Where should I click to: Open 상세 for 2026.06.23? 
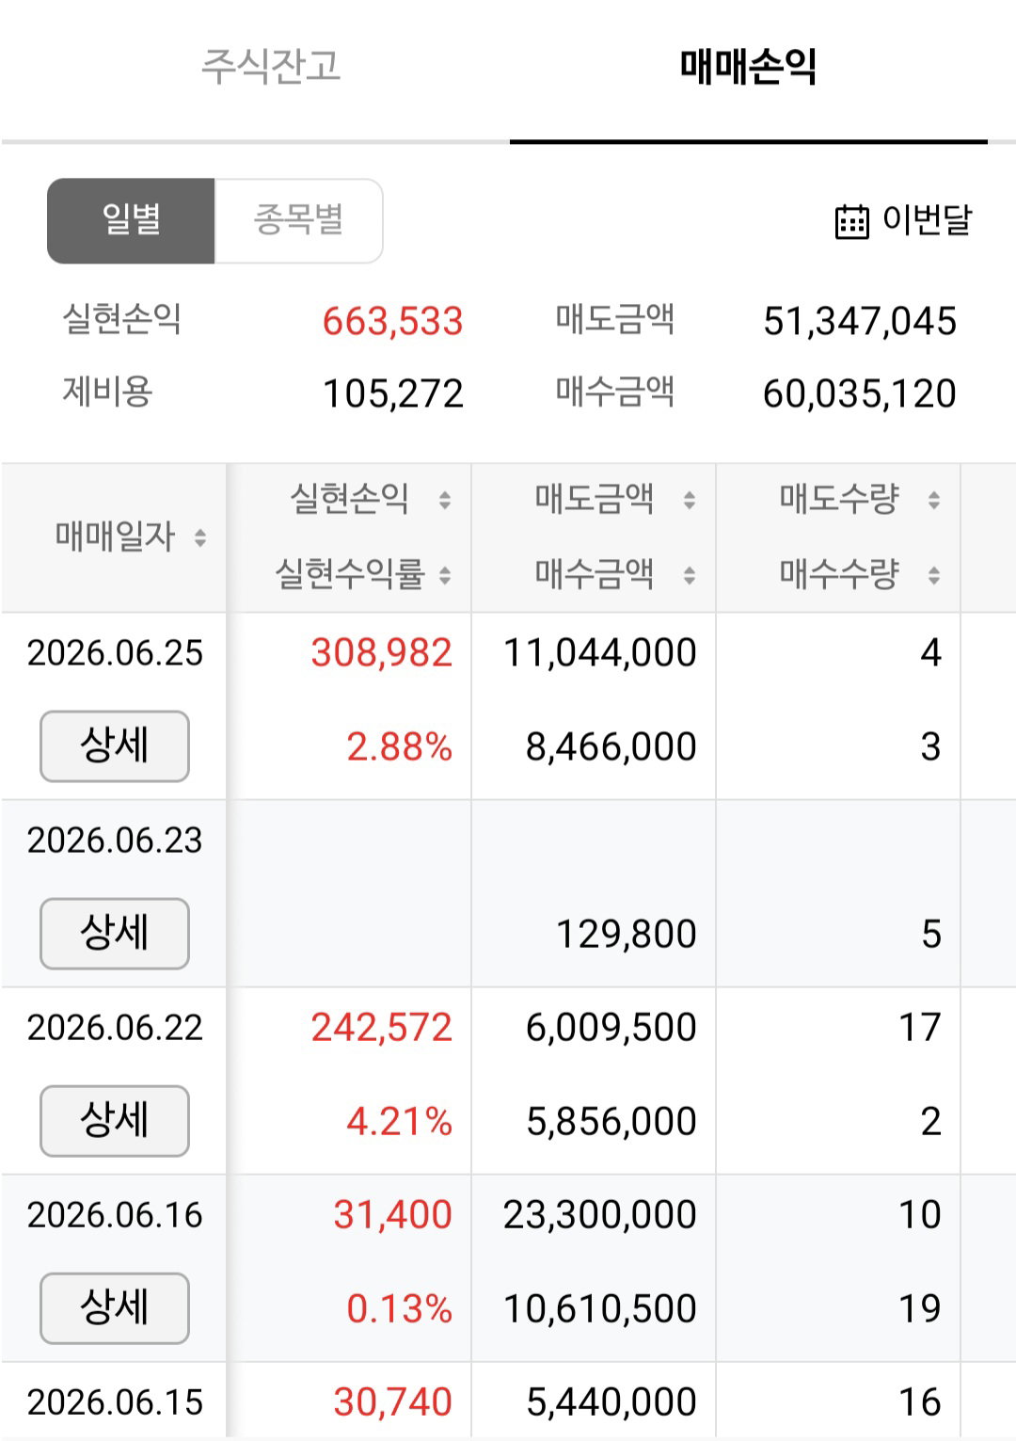coord(115,934)
